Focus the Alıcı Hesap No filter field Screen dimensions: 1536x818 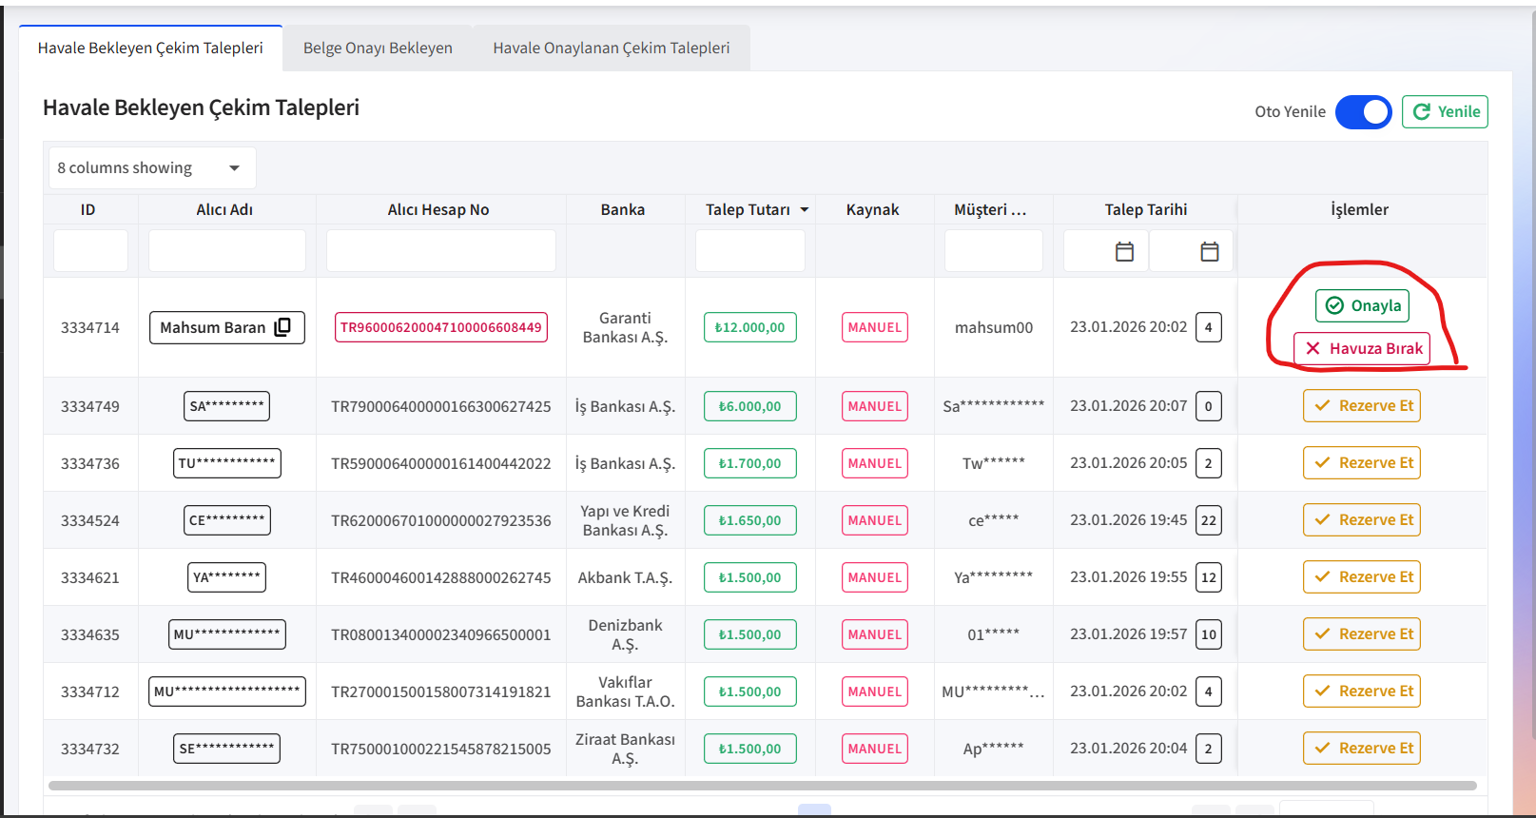(441, 251)
